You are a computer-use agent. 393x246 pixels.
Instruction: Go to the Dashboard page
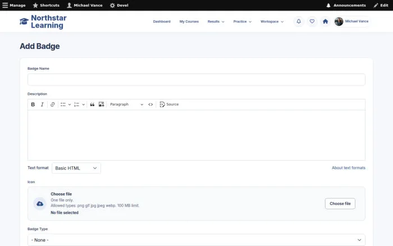click(x=162, y=21)
